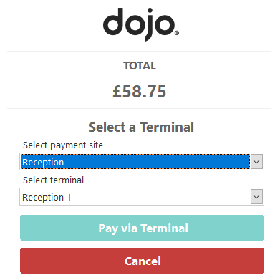Cancel the payment
280x280 pixels.
pos(142,261)
